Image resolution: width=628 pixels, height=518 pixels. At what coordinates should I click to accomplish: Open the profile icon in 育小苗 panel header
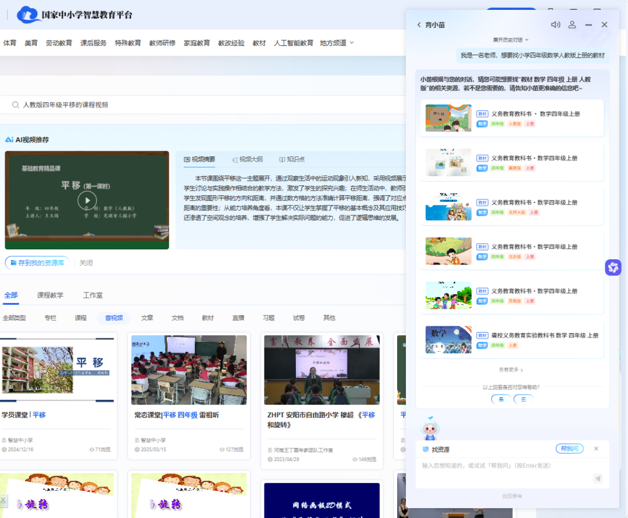tap(572, 24)
